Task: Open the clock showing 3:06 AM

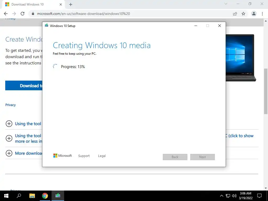Action: (245, 196)
